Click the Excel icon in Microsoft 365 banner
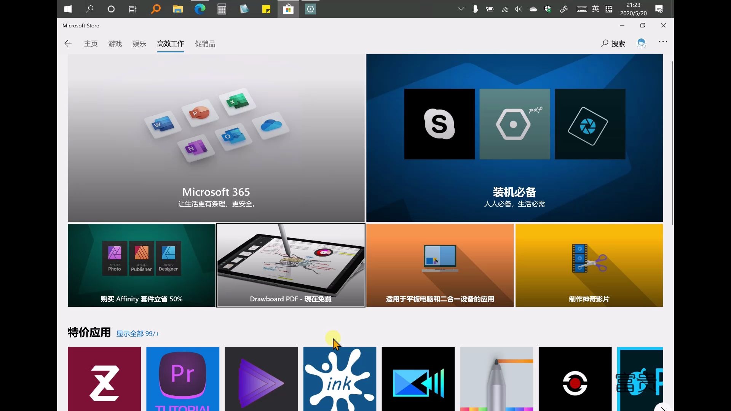 pyautogui.click(x=237, y=102)
